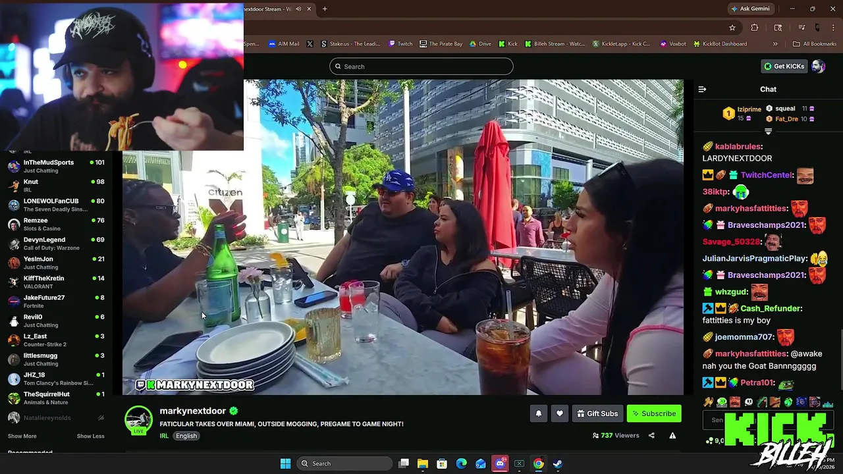Open the KiffTheKretin channel in the sidebar
Image resolution: width=843 pixels, height=474 pixels.
(56, 282)
